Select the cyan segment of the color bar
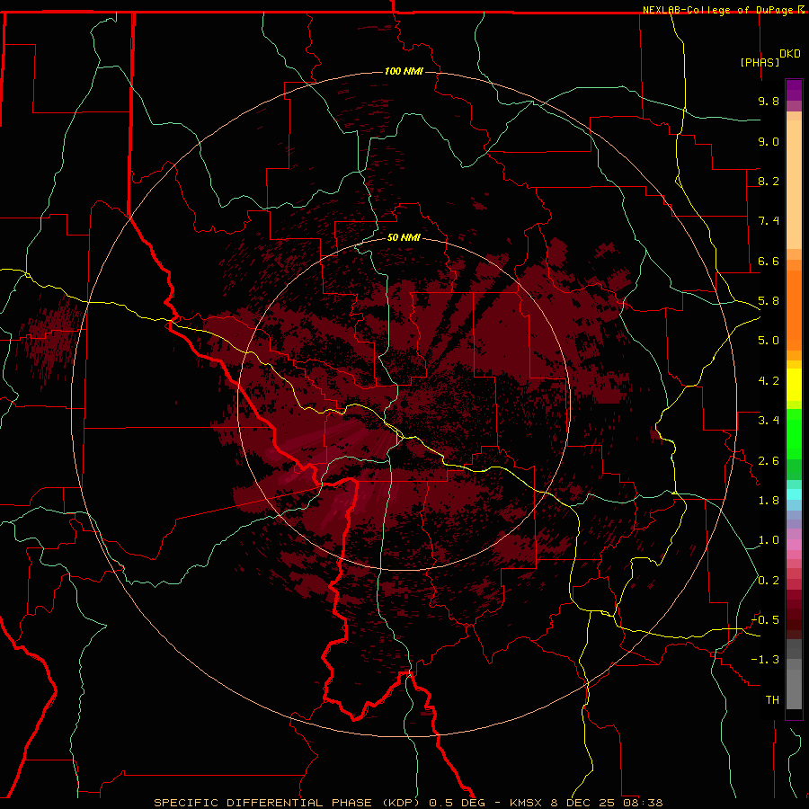809x809 pixels. tap(794, 494)
